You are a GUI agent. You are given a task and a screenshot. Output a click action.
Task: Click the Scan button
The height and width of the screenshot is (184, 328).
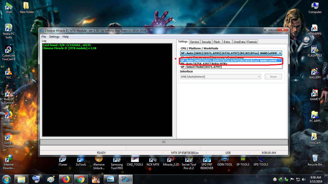(x=273, y=77)
